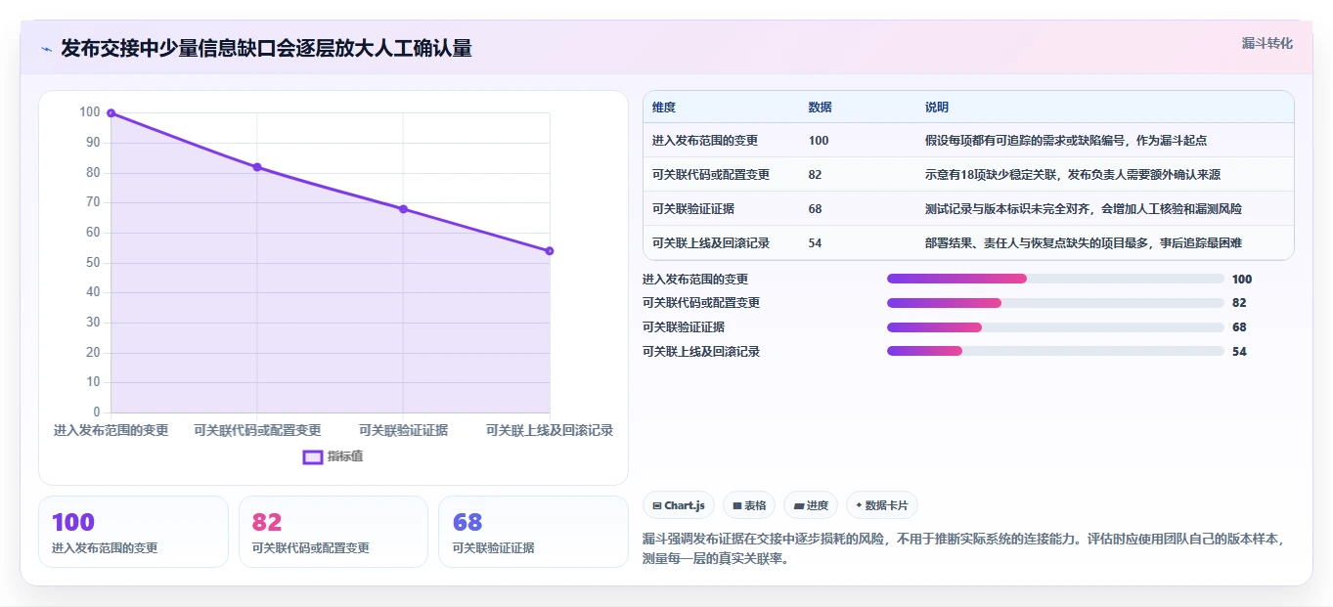The width and height of the screenshot is (1333, 607).
Task: Click the 维度 table column header
Action: pos(664,108)
